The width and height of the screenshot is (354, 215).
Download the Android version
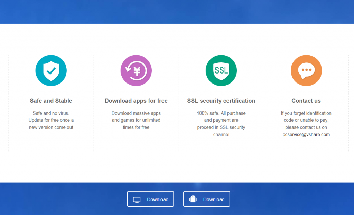(x=207, y=199)
